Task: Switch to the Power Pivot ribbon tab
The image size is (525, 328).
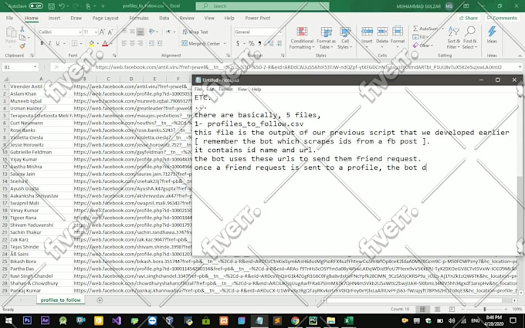Action: pos(257,18)
